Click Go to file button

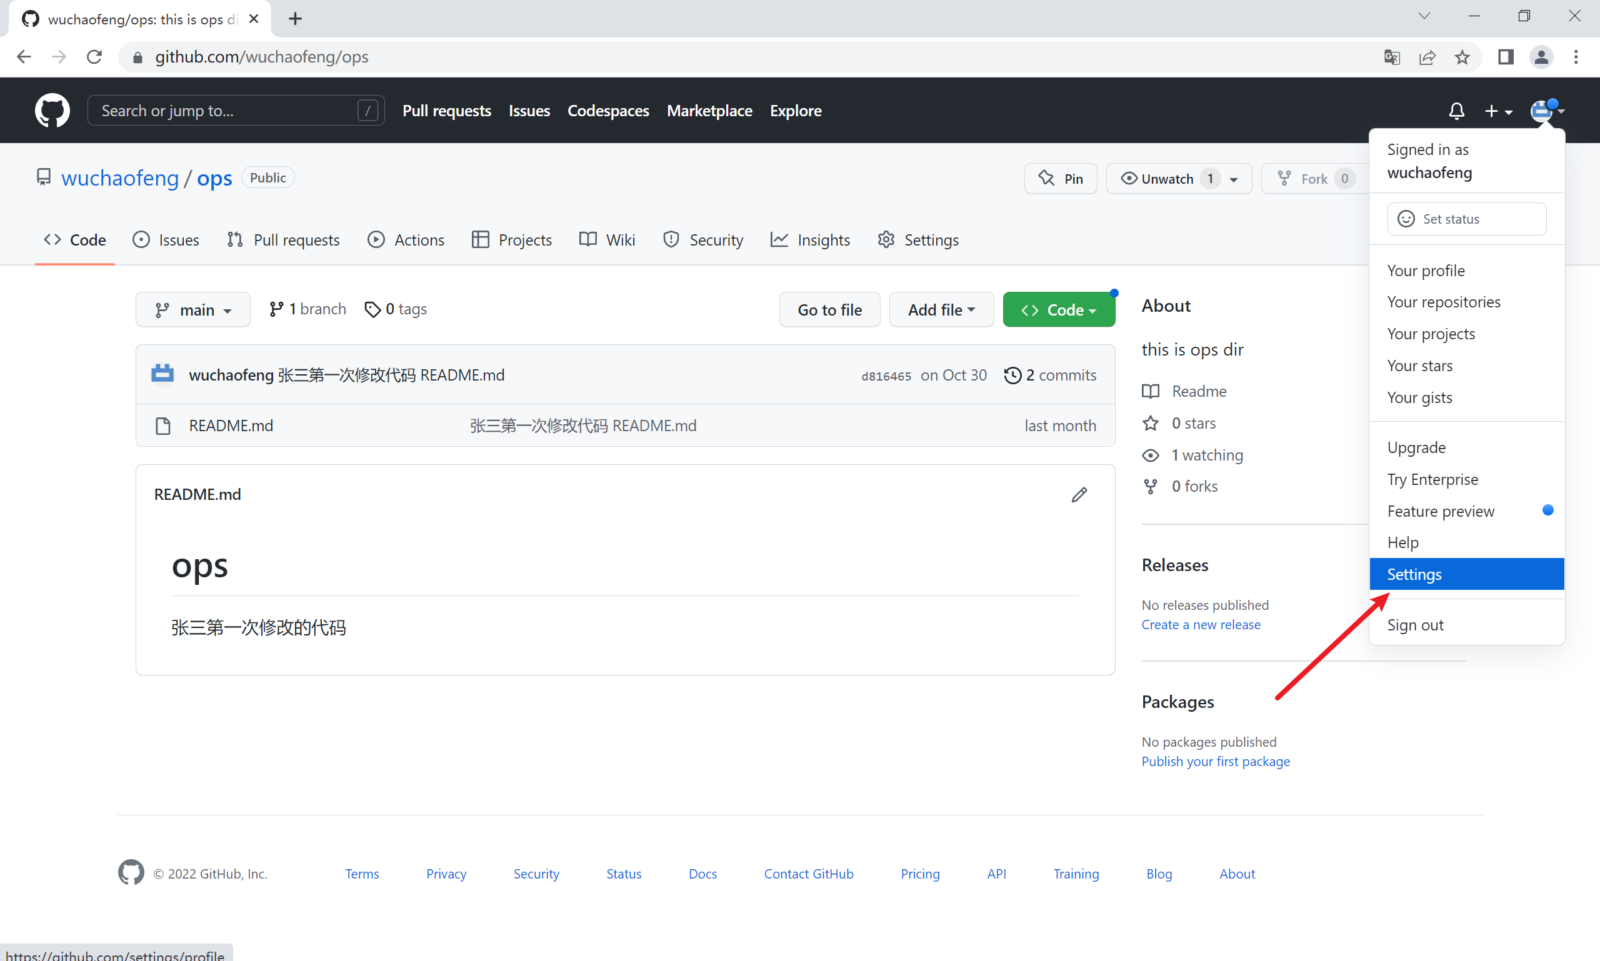[829, 309]
